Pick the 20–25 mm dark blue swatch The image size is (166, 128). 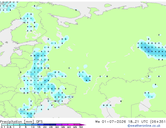pyautogui.click(x=47, y=125)
